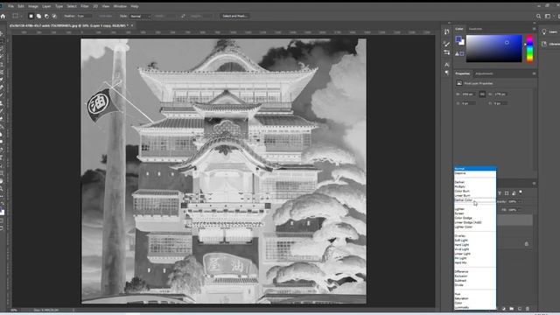Viewport: 560px width, 315px height.
Task: Select New Selection mode icon
Action: [31, 16]
